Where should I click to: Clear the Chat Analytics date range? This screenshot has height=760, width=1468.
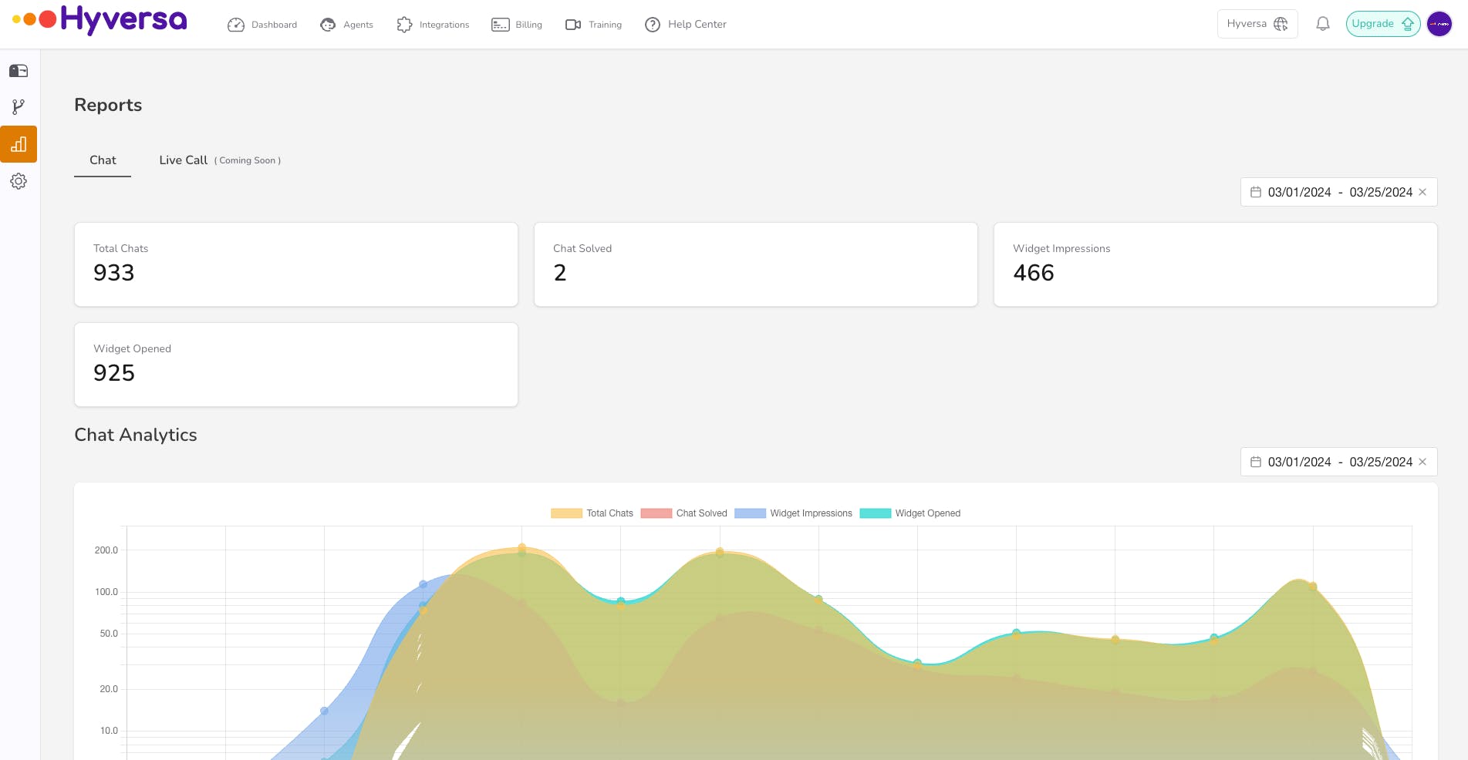coord(1422,462)
